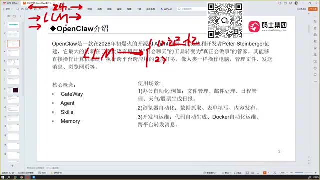Select slide 5 thumbnail
This screenshot has height=180, width=320.
click(x=13, y=62)
